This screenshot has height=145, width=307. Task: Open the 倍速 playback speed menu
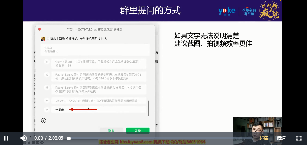[x=281, y=138]
